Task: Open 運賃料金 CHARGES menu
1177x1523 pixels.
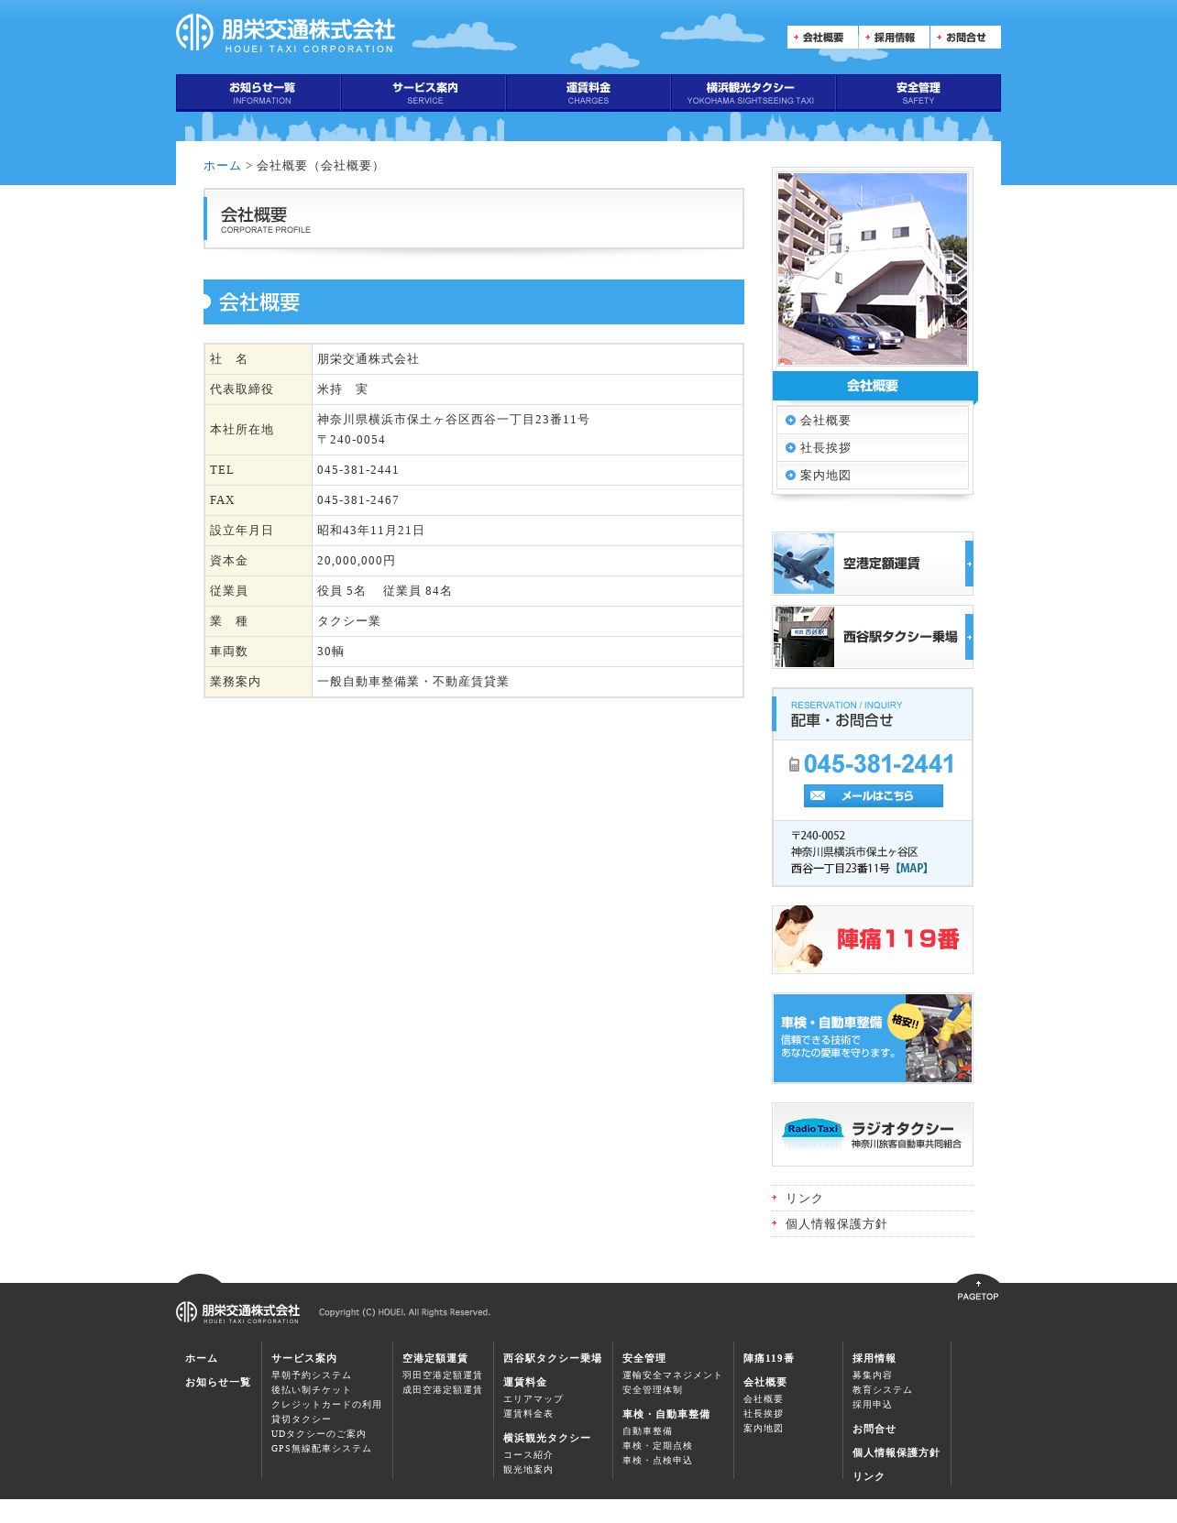Action: pyautogui.click(x=588, y=93)
